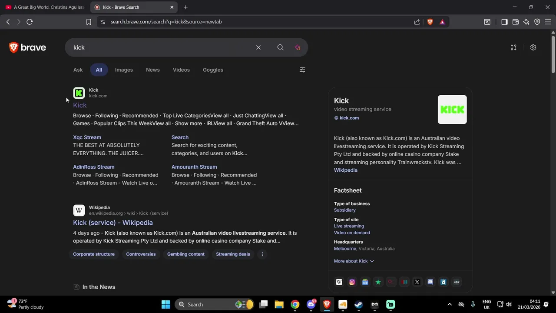Switch to the Ask tab
This screenshot has height=313, width=556.
pos(78,70)
